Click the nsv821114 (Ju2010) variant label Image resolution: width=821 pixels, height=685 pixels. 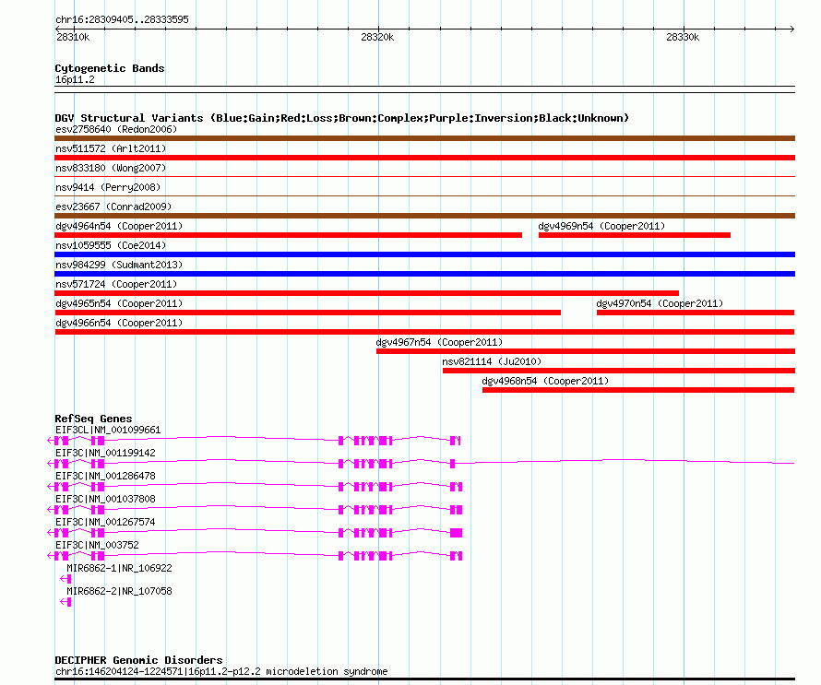(492, 361)
